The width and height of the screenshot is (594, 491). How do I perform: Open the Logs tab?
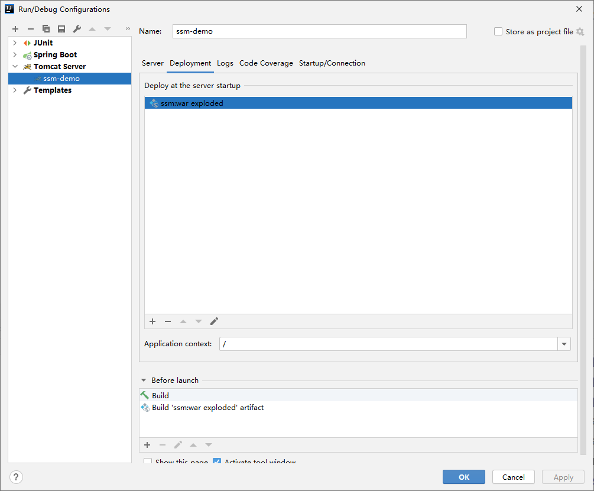(225, 63)
